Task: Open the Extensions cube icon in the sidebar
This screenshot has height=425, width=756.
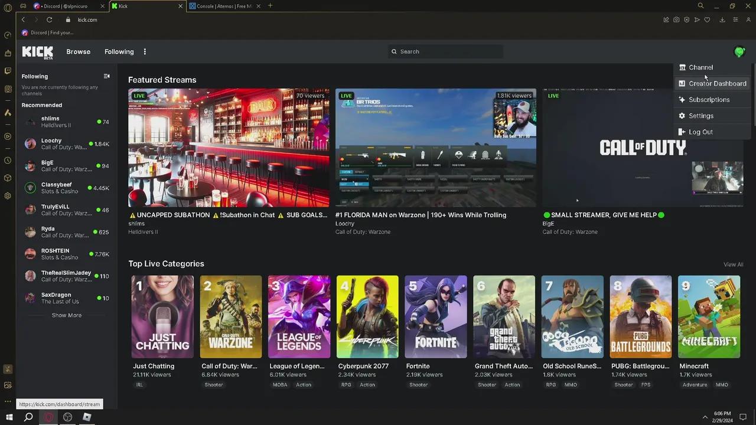Action: point(8,178)
